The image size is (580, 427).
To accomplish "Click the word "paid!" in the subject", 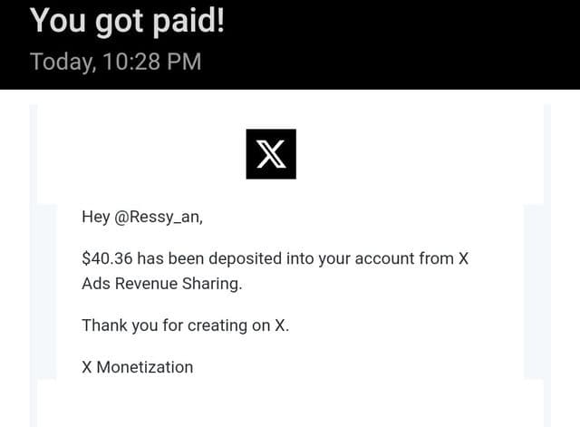I will (x=188, y=22).
